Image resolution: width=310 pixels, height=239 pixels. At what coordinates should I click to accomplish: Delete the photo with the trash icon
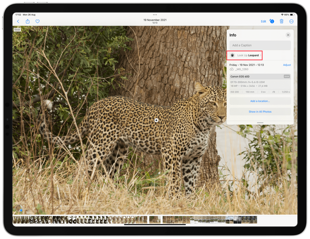tap(282, 21)
